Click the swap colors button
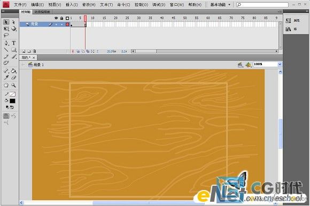This screenshot has height=206, width=310. (x=12, y=107)
